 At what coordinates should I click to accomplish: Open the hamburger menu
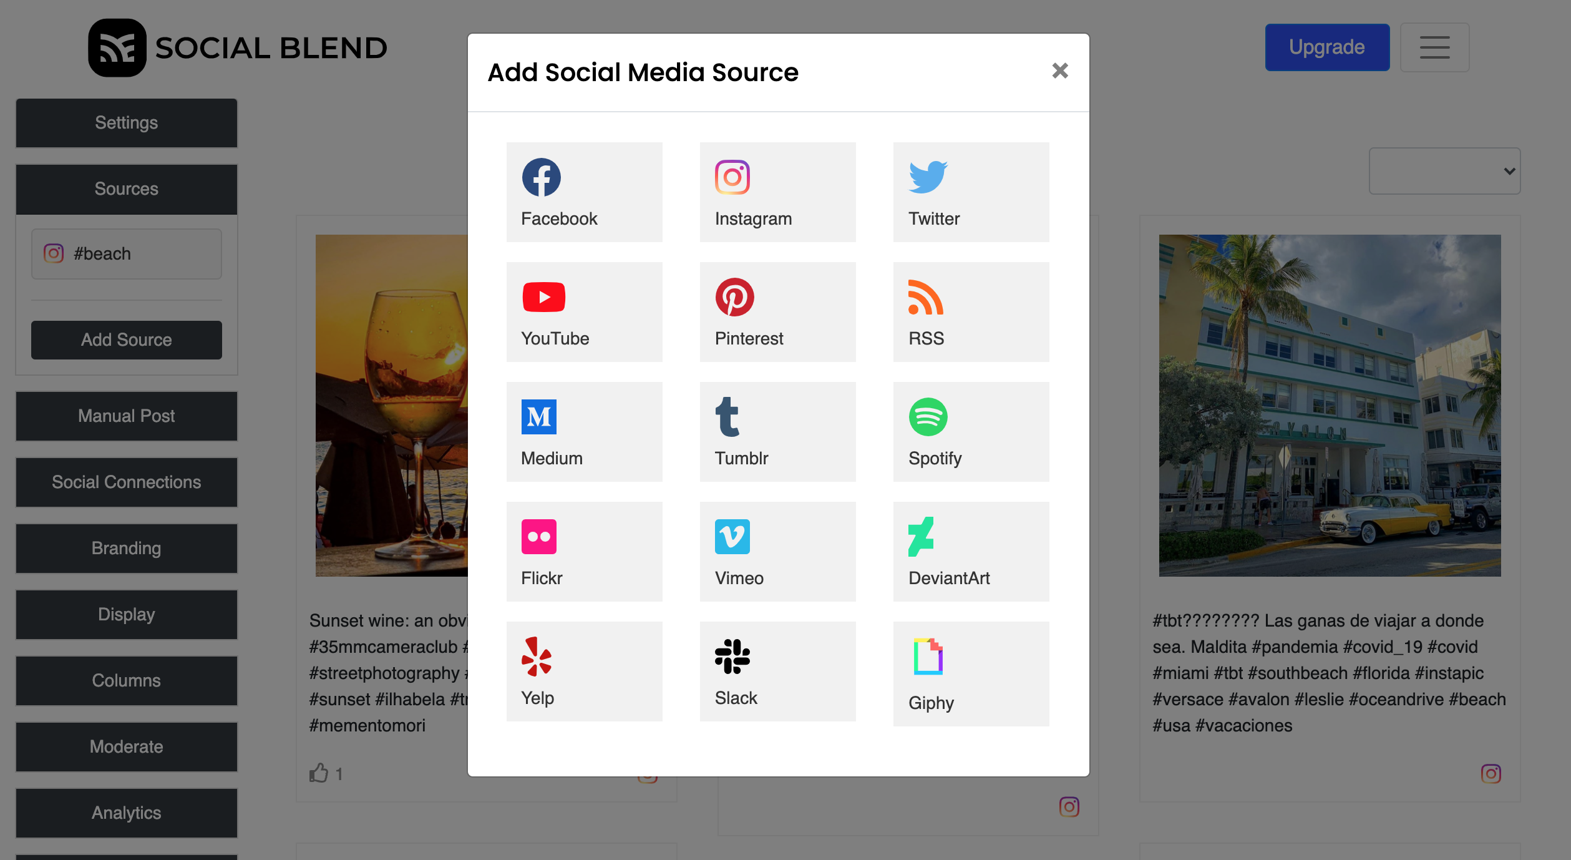tap(1434, 47)
